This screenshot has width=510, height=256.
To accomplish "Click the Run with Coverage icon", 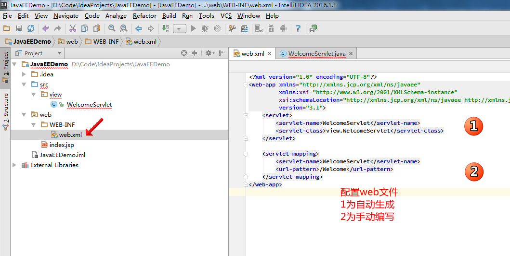I will pos(217,28).
